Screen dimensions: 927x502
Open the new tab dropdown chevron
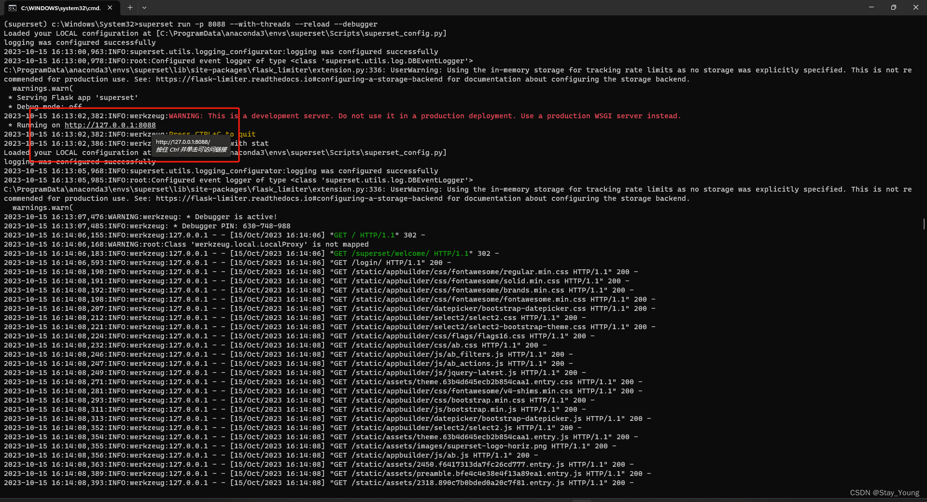[x=144, y=8]
